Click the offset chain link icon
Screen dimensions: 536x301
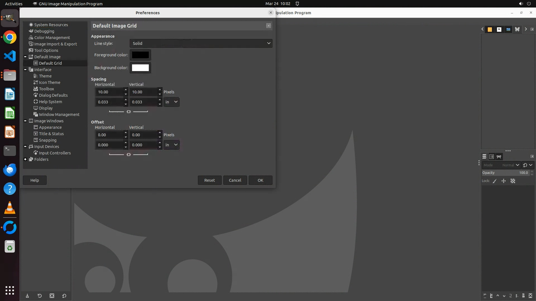click(x=129, y=154)
